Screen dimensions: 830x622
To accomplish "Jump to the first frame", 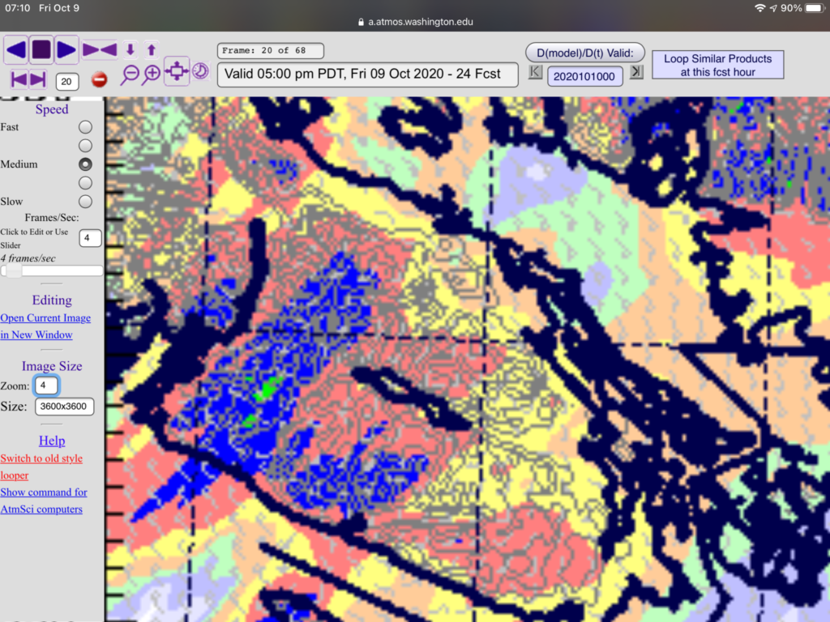I will point(19,80).
